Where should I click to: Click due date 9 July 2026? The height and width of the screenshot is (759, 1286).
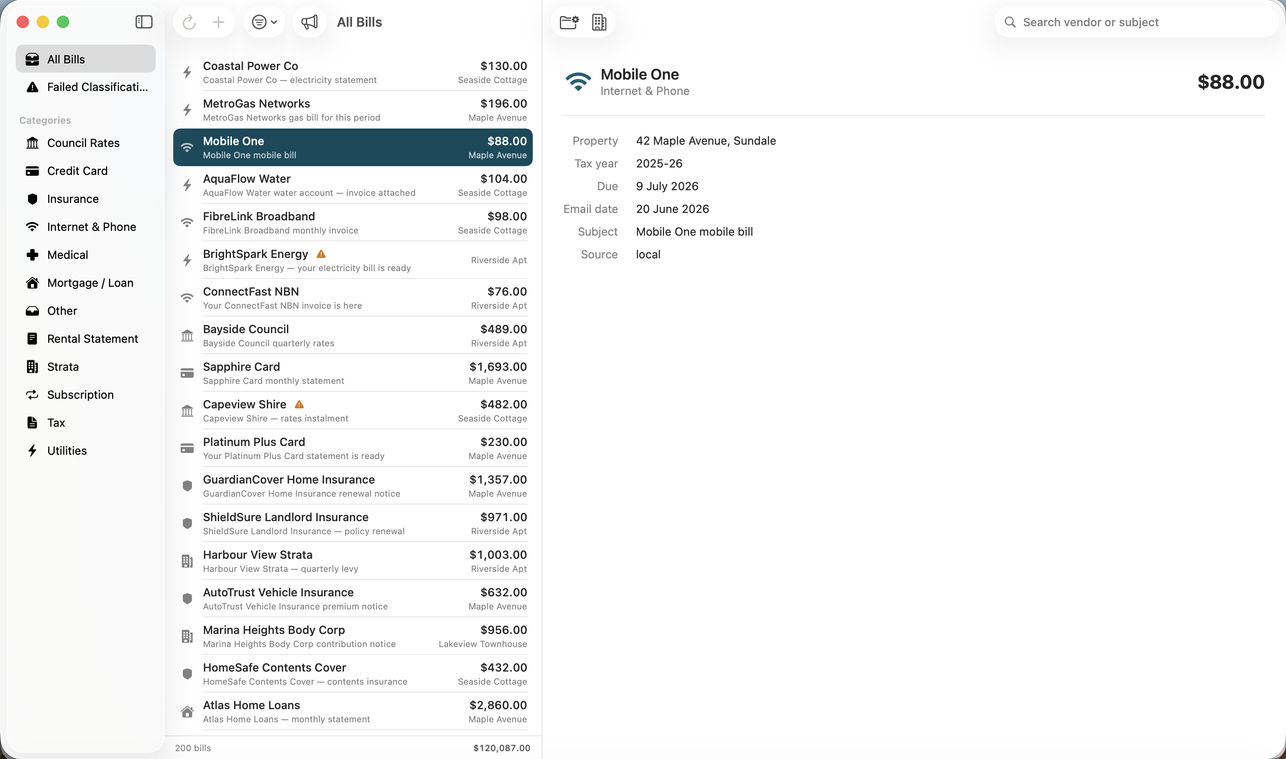(667, 186)
